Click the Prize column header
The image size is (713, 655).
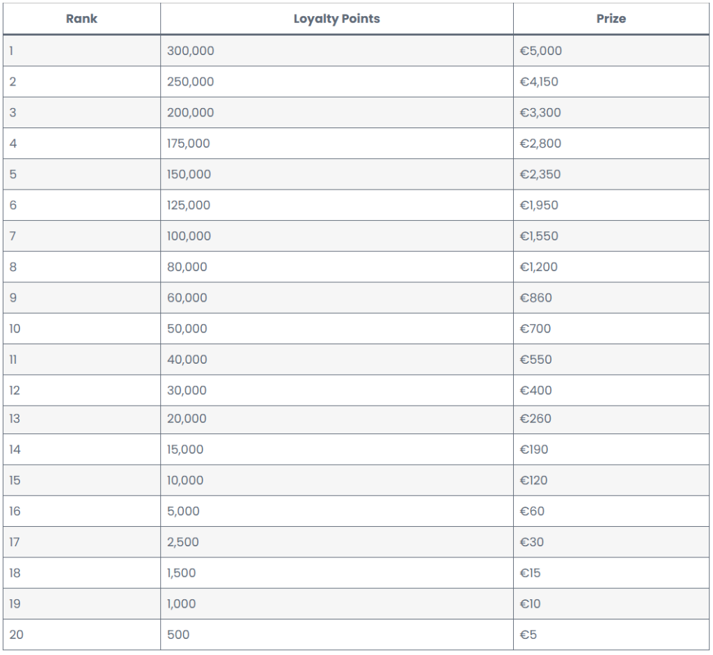click(x=611, y=19)
